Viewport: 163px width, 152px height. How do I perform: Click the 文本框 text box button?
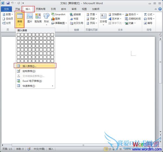103,19
